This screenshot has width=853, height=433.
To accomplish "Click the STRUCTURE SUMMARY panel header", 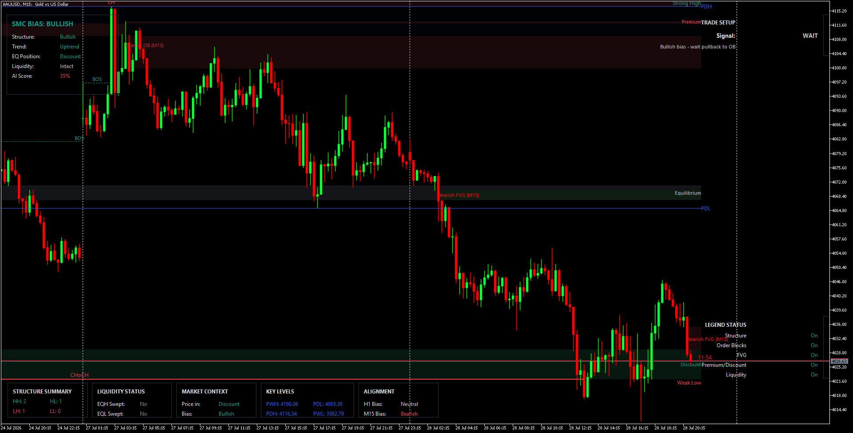I will [42, 392].
